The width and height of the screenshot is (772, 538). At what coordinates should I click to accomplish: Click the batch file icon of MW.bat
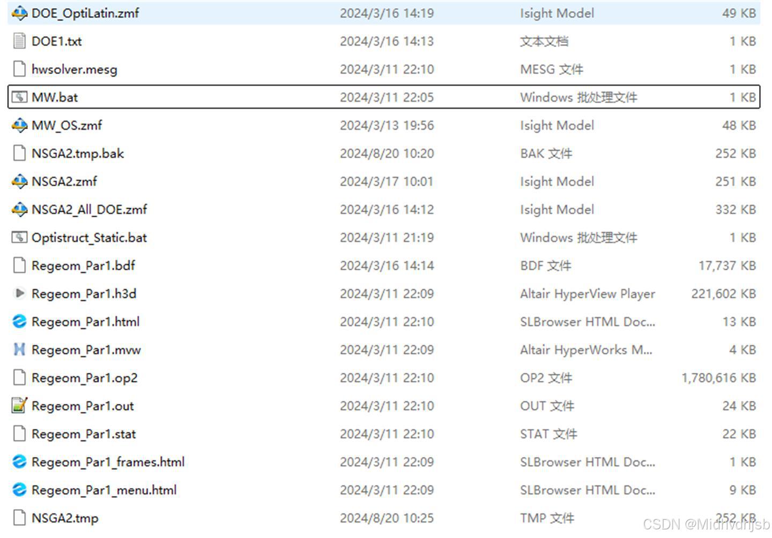click(x=20, y=97)
